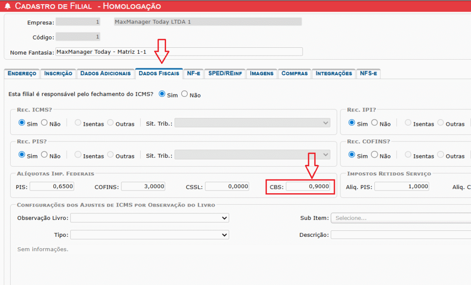Click the Descrição input field
The image size is (471, 285).
click(400, 235)
